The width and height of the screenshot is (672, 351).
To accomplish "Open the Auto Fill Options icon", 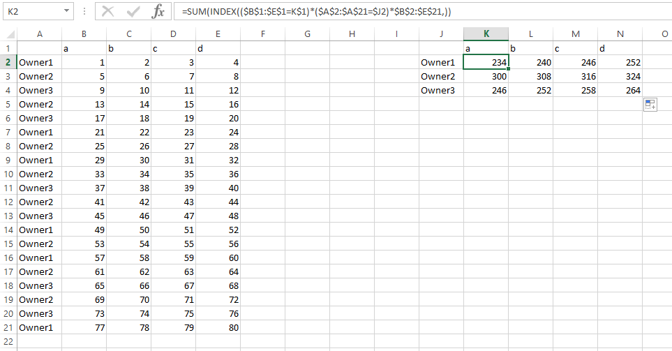I will pyautogui.click(x=650, y=104).
